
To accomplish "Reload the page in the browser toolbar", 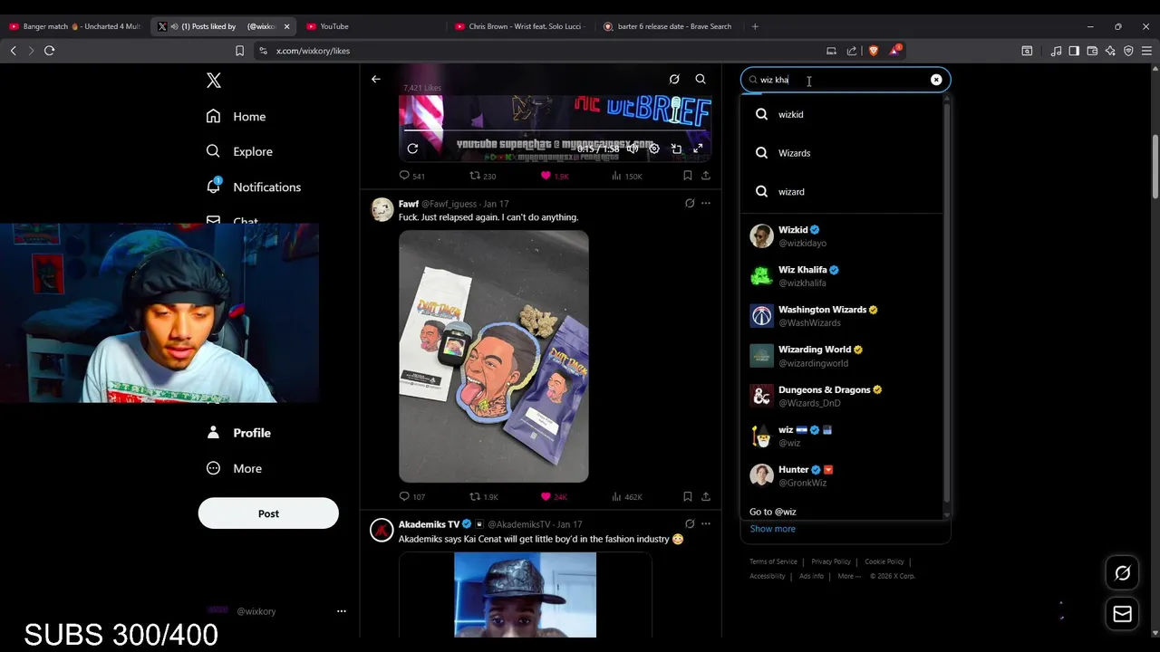I will pos(50,51).
